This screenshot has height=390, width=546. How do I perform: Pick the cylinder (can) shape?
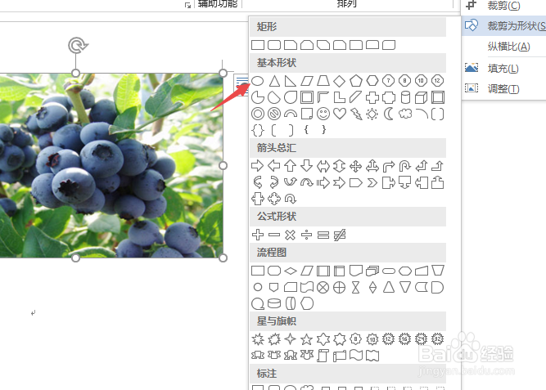click(405, 97)
